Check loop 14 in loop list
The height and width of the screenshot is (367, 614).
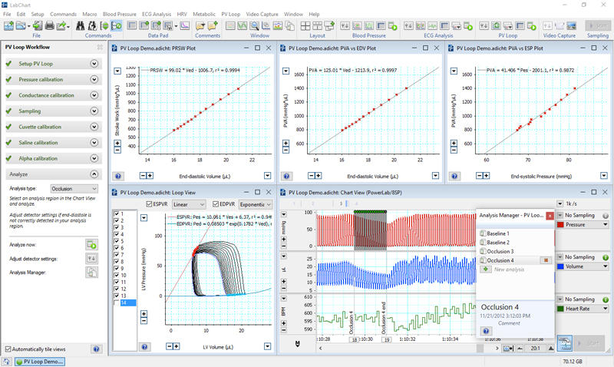117,303
